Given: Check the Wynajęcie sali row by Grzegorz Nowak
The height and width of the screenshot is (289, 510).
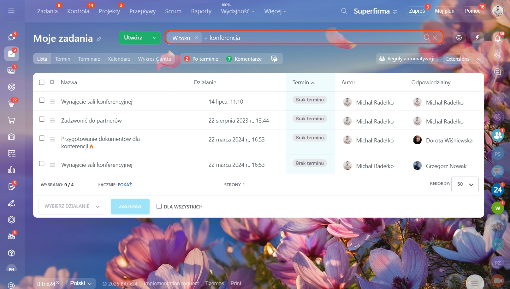Looking at the screenshot, I should click(x=42, y=164).
